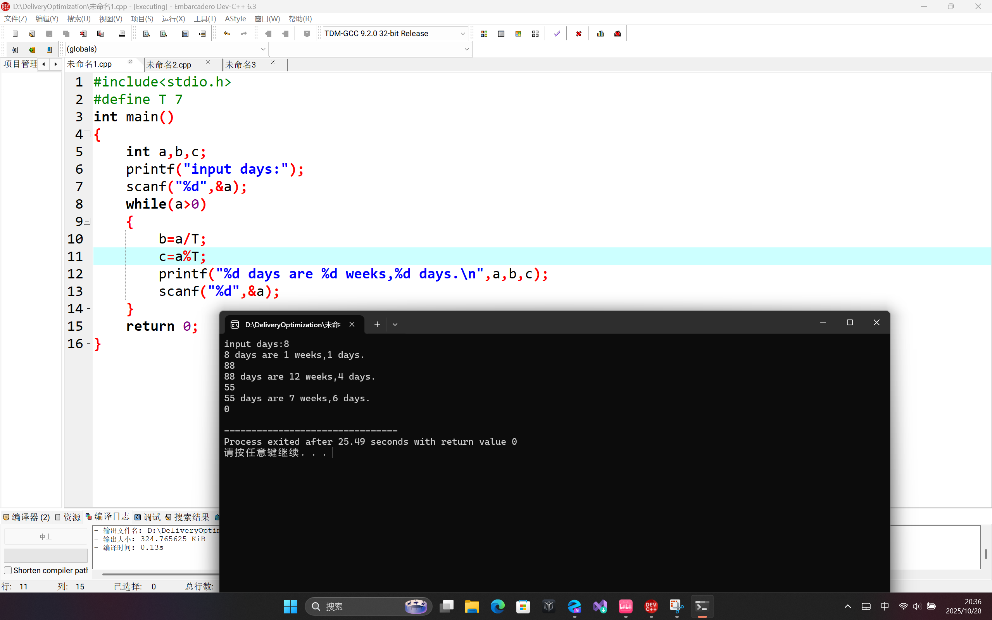This screenshot has height=620, width=992.
Task: Switch to the 未命名2.cpp tab
Action: click(x=169, y=65)
